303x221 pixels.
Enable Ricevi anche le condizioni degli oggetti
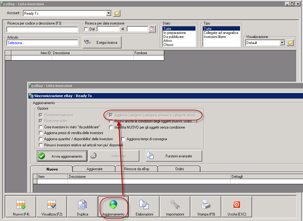(111, 122)
